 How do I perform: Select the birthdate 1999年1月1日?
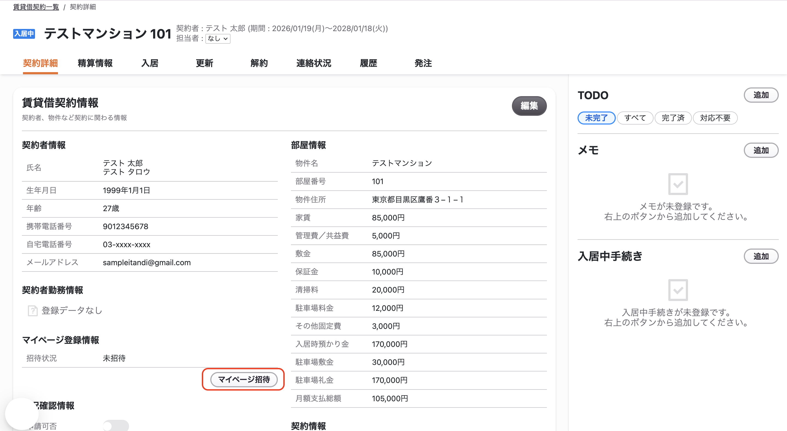(x=127, y=190)
